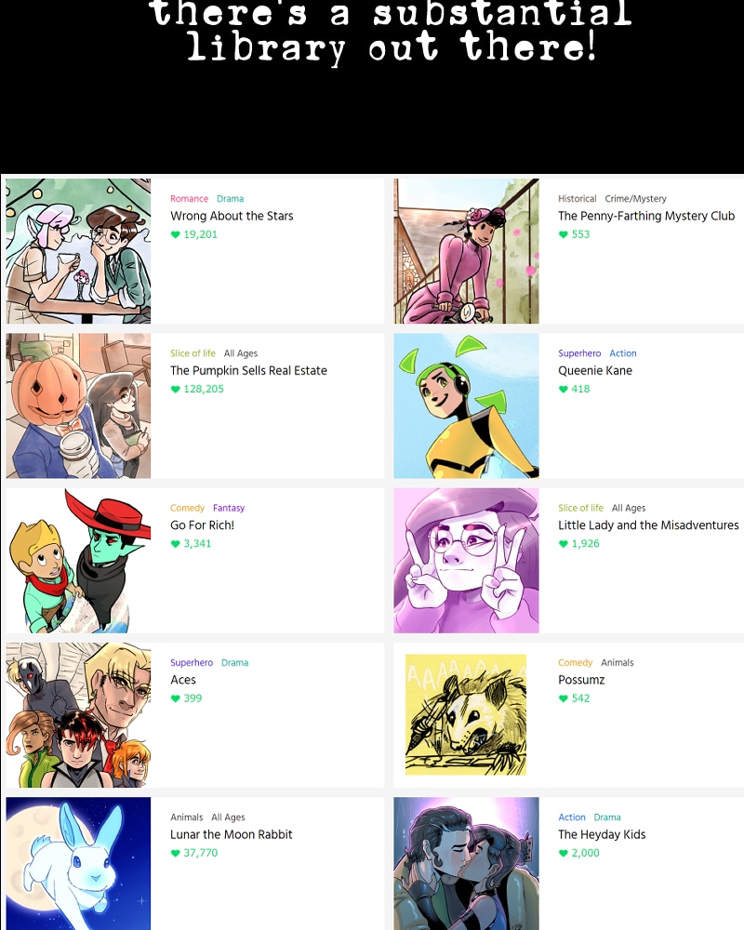744x930 pixels.
Task: Select the Fantasy tag on Go For Rich!
Action: (x=229, y=508)
